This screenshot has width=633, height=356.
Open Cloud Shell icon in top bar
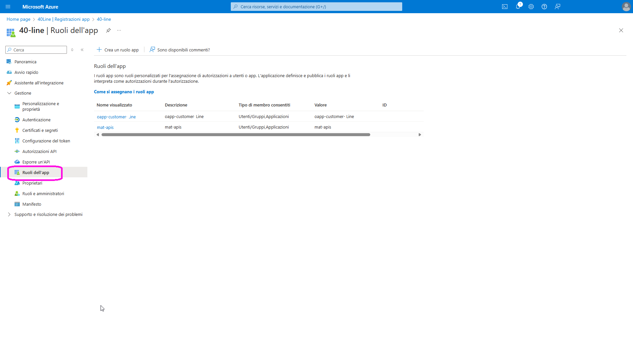pyautogui.click(x=505, y=7)
